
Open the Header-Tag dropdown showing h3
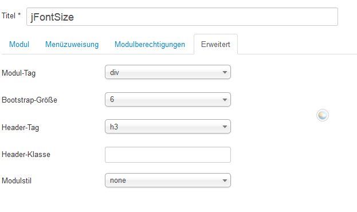point(168,127)
